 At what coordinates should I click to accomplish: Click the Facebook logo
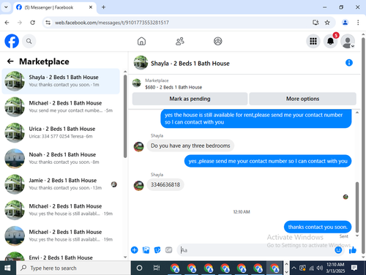[x=12, y=41]
